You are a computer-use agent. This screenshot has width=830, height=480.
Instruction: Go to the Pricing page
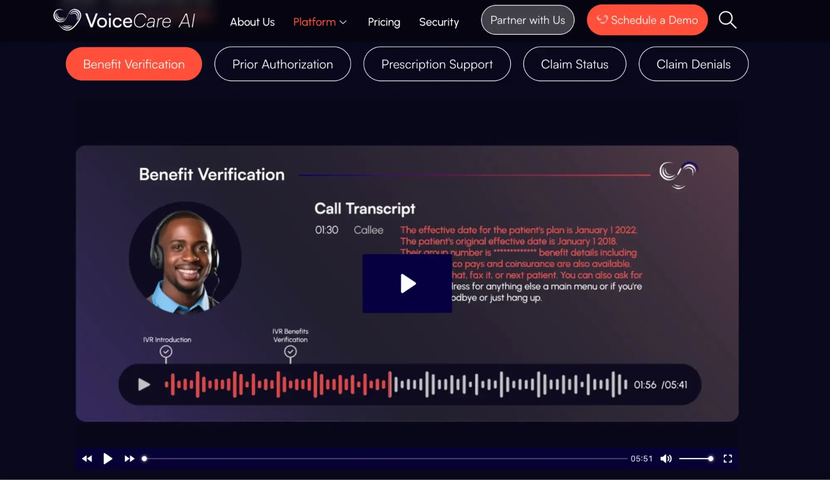click(384, 22)
